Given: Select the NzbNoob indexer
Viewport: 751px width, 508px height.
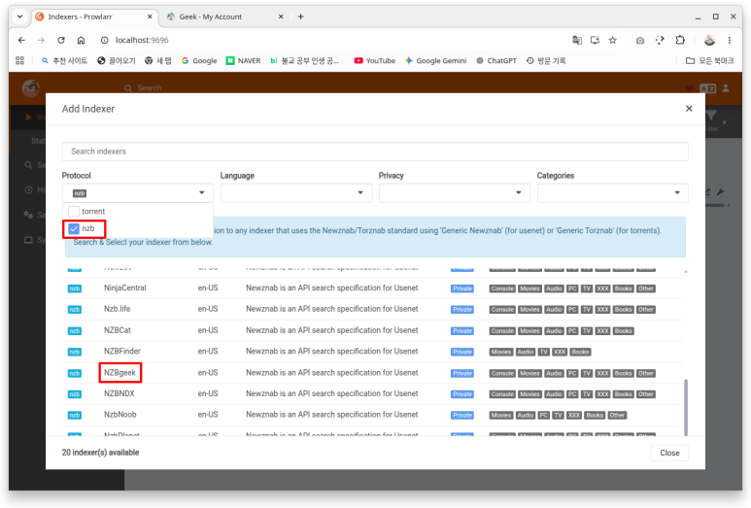Looking at the screenshot, I should click(x=120, y=415).
